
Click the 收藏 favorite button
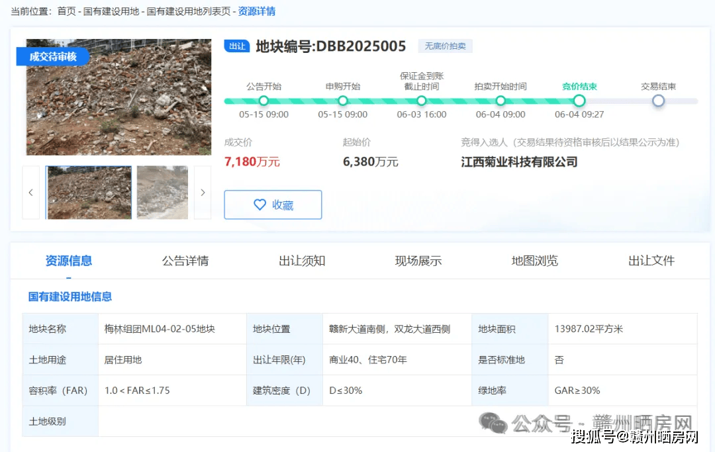pos(273,204)
